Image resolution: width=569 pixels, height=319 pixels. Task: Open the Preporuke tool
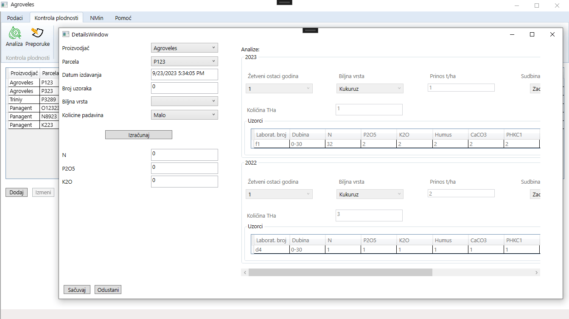point(37,36)
